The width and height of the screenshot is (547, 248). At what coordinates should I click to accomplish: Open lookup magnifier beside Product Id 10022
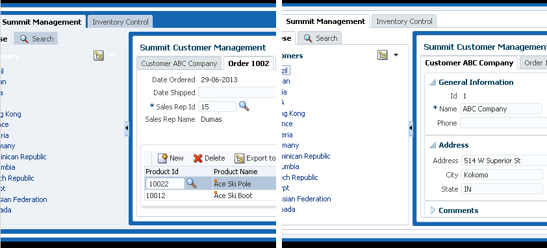pyautogui.click(x=191, y=183)
